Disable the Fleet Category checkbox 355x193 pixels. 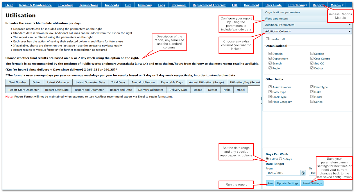270,102
